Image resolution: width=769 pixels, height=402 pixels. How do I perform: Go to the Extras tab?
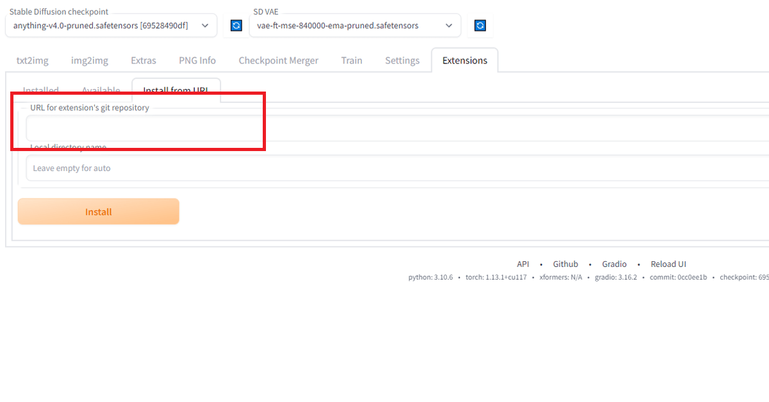(x=144, y=60)
